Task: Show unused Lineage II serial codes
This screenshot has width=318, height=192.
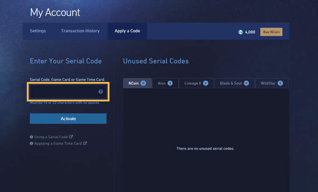Action: 196,83
